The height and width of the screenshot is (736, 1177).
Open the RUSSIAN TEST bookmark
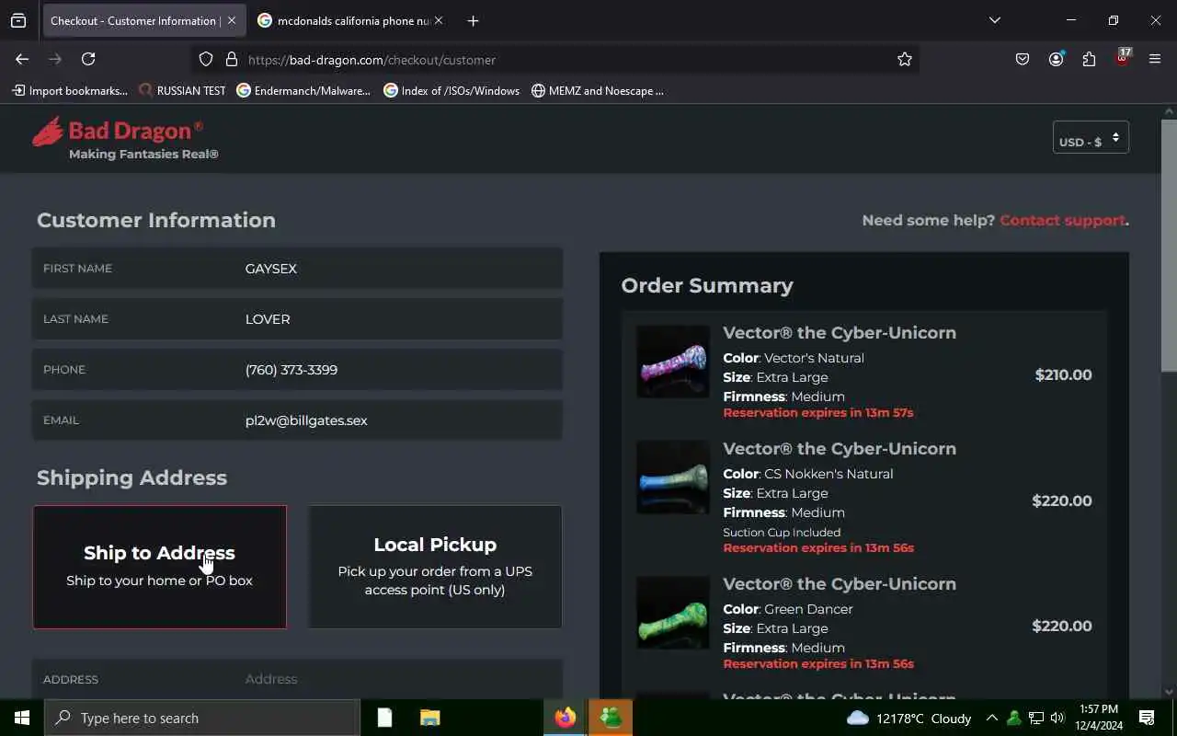182,90
